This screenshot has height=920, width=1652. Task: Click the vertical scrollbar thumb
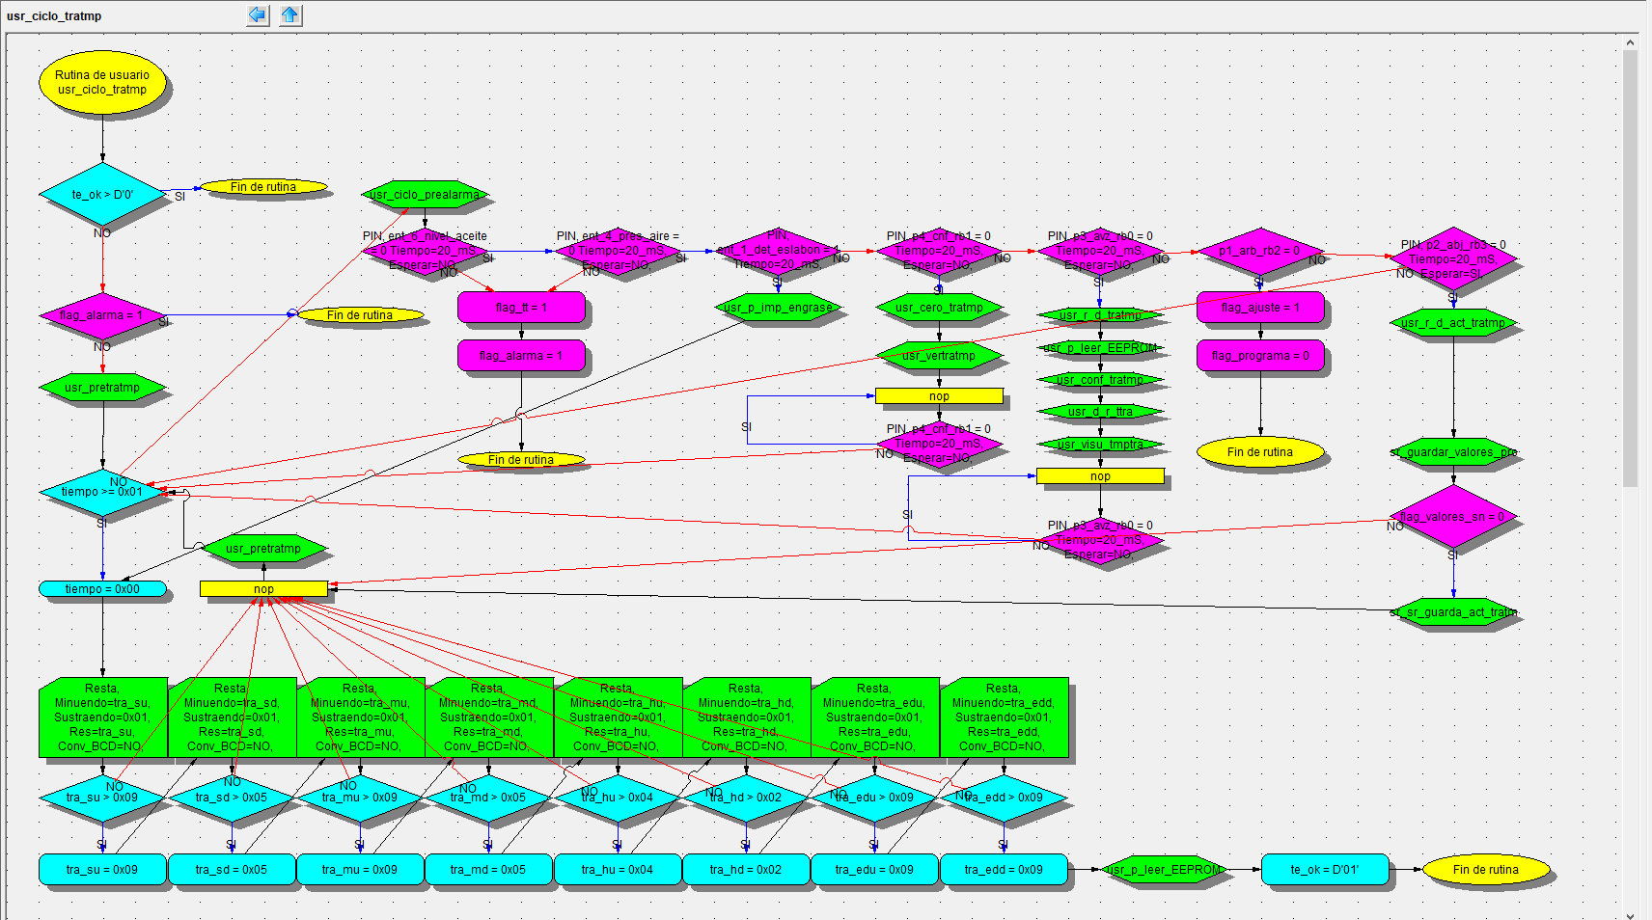click(1630, 268)
